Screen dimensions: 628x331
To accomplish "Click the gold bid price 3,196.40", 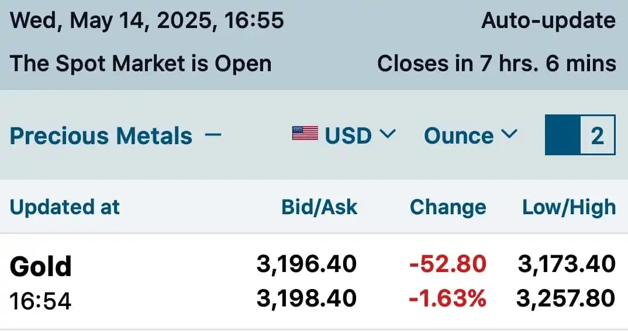I will pos(306,264).
